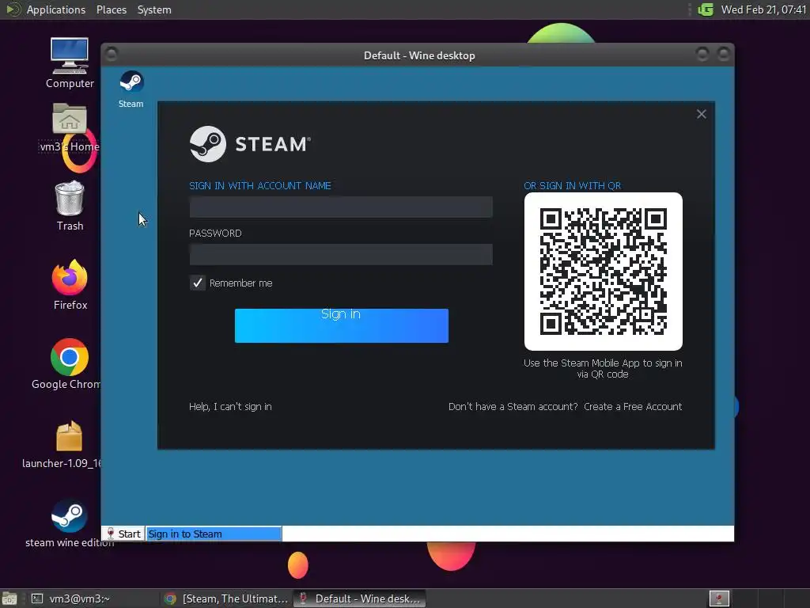Close the Steam sign-in dialog with the X
Viewport: 810px width, 608px height.
point(701,114)
